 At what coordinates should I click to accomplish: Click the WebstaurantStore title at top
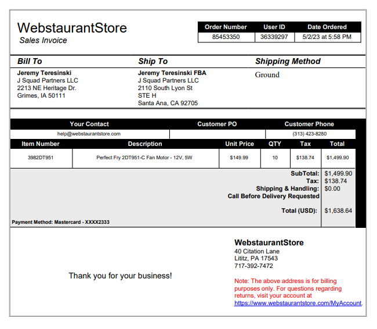(x=72, y=28)
